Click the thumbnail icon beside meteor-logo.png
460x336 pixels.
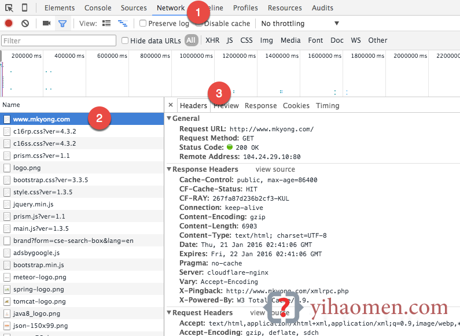(x=7, y=277)
